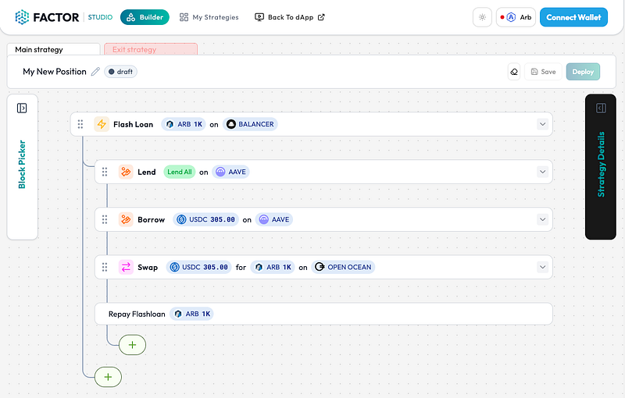Click the OPEN OCEAN protocol chip

(x=343, y=267)
